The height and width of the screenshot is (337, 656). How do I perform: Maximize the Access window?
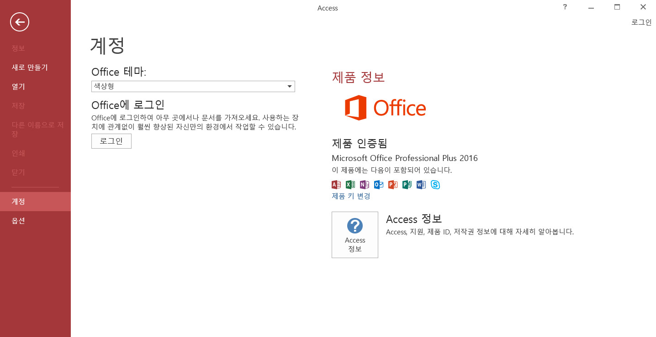(617, 7)
